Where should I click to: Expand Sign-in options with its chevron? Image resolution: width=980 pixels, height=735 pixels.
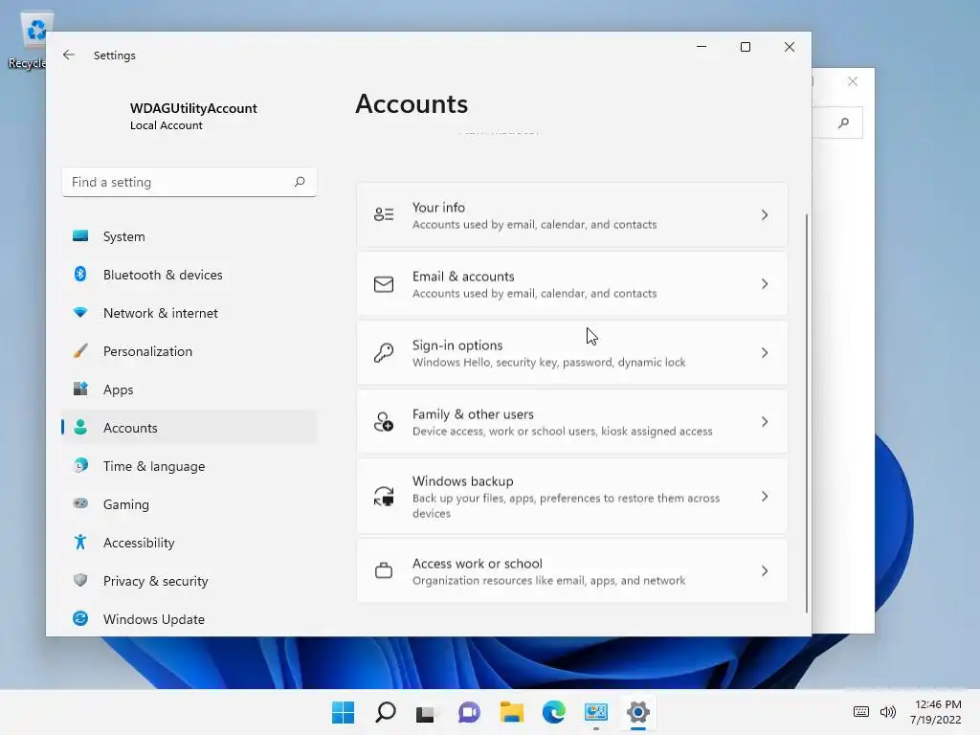click(x=765, y=353)
